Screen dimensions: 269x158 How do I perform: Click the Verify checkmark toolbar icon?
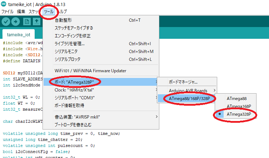click(x=6, y=22)
